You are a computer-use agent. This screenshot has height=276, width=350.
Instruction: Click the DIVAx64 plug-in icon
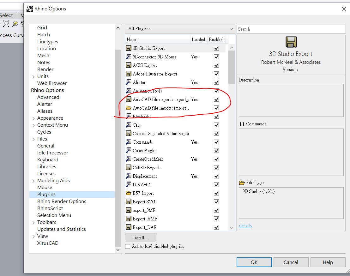[x=129, y=184]
